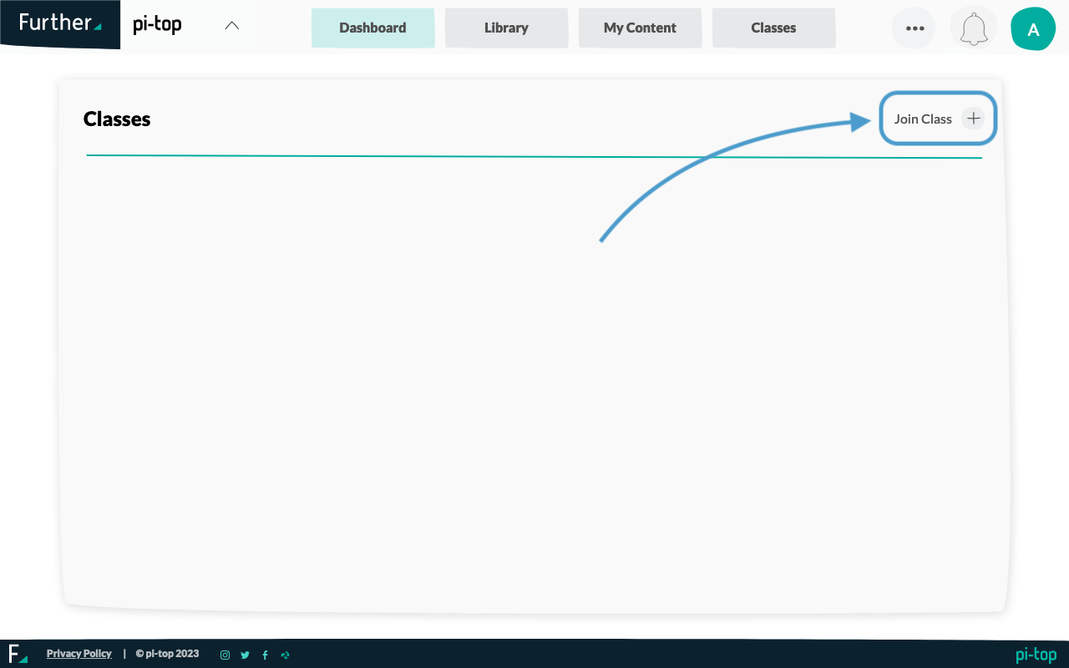The image size is (1069, 668).
Task: Expand the pi-top organisation chevron
Action: 232,25
